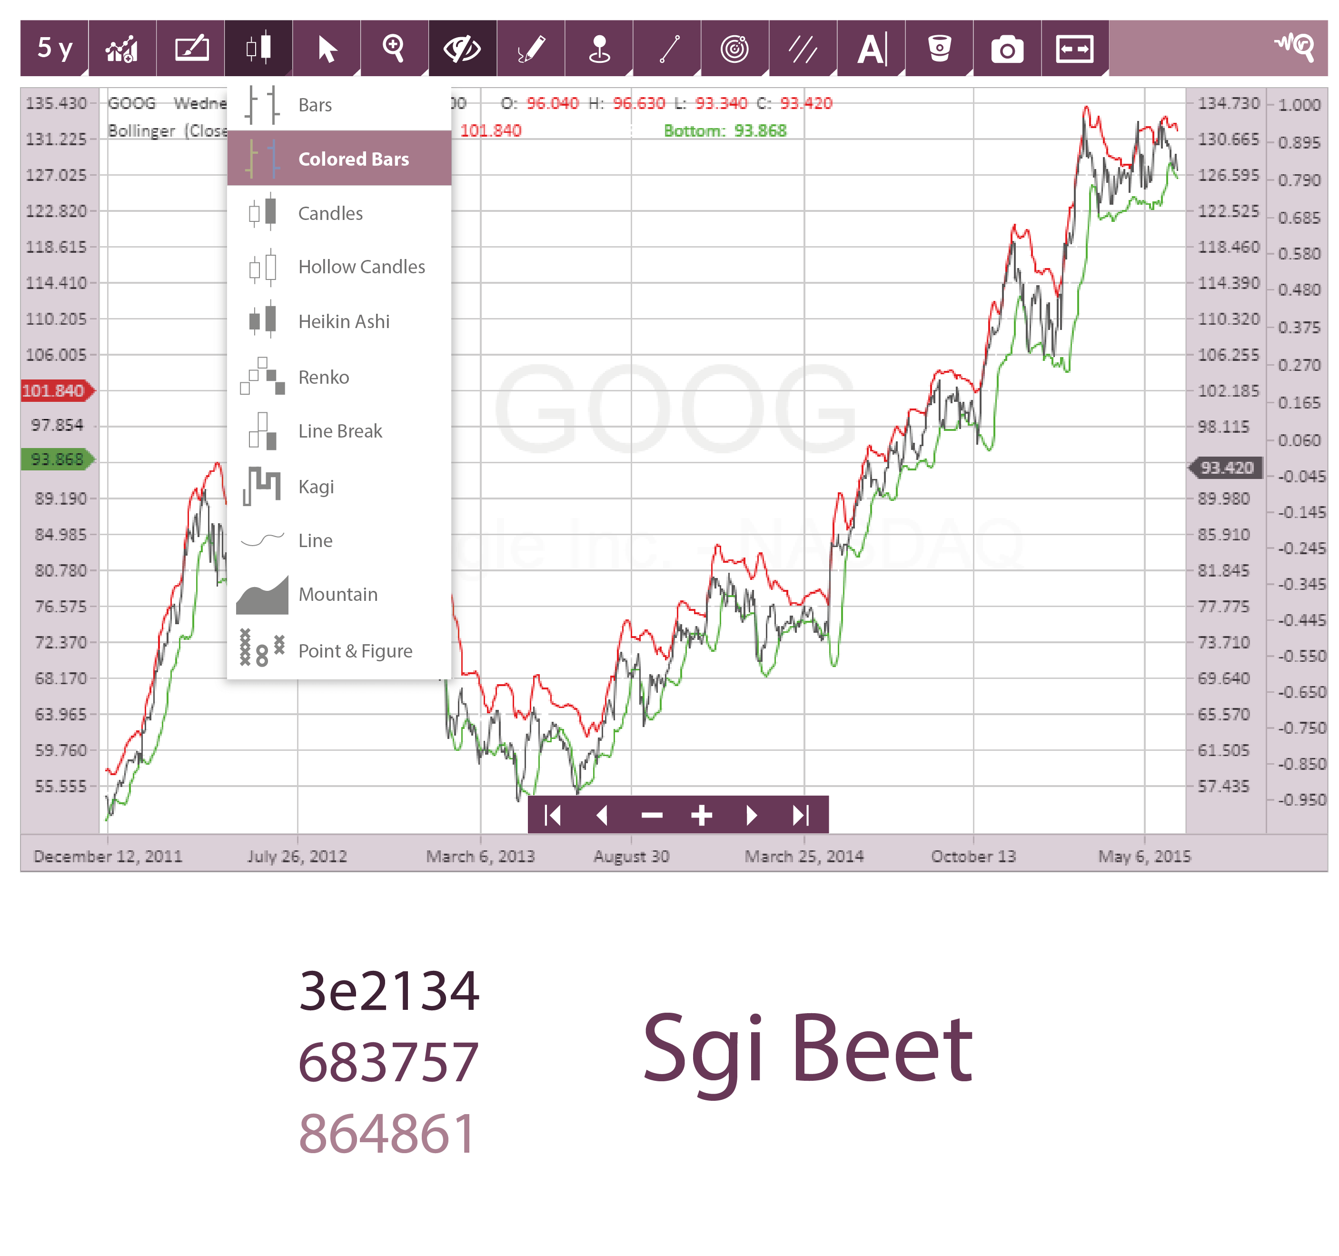Open the 5 y time range selector

[55, 48]
